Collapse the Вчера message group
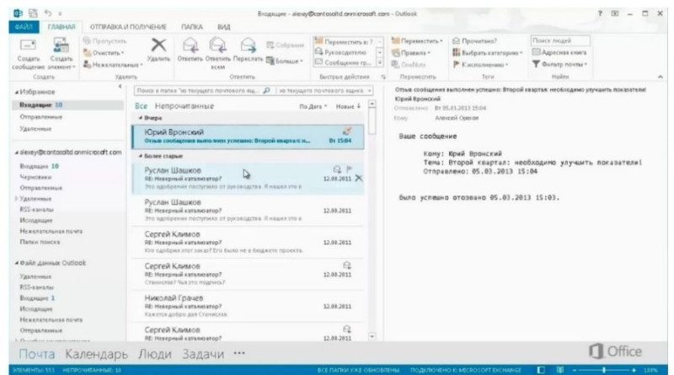Viewport: 674px width, 375px height. tap(140, 118)
